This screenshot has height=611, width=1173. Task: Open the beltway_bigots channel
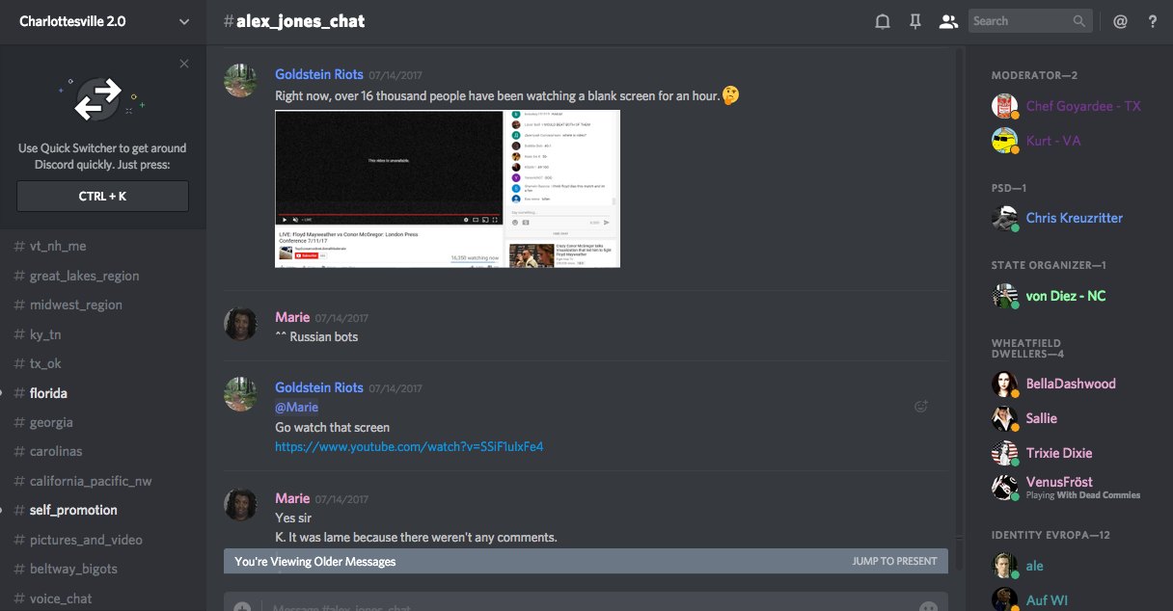point(73,569)
